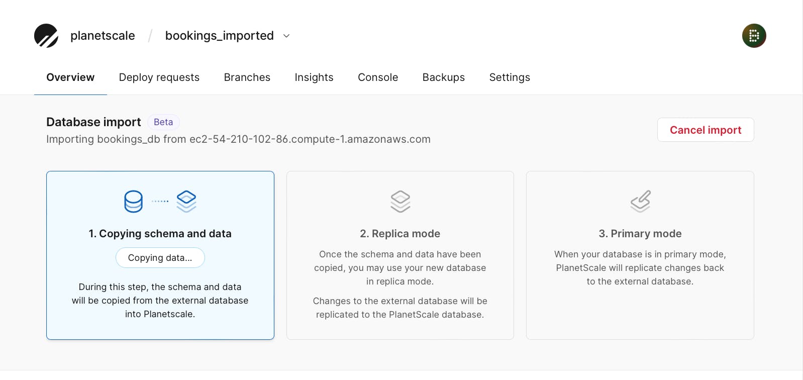
Task: Click the Beta badge label
Action: (163, 122)
